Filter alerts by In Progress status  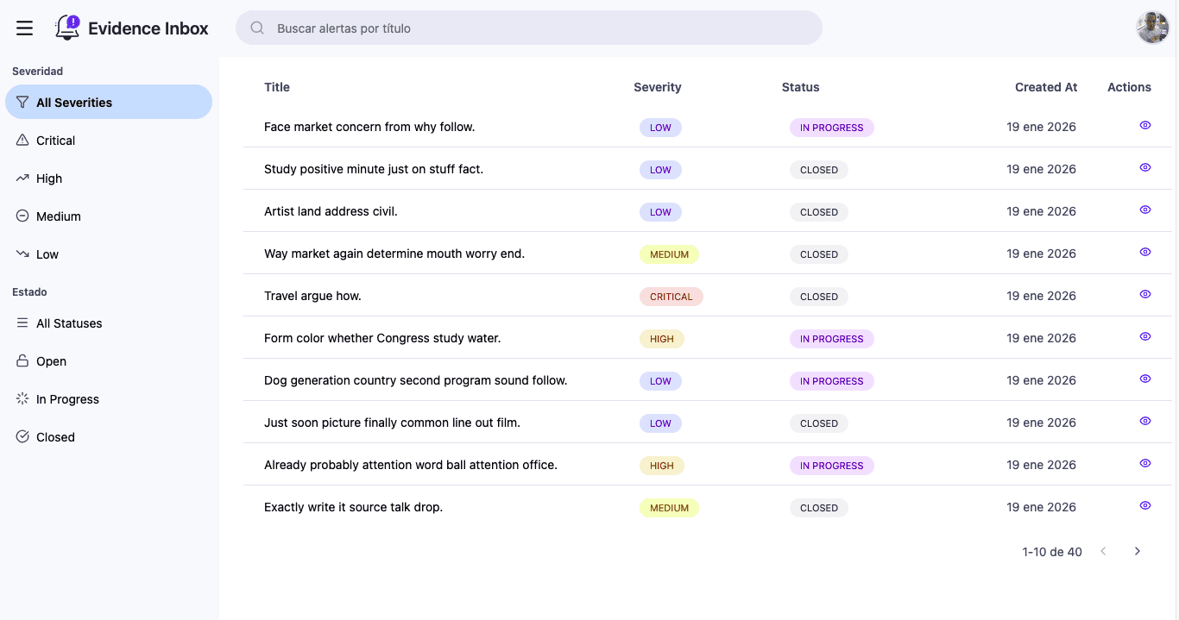pyautogui.click(x=109, y=398)
